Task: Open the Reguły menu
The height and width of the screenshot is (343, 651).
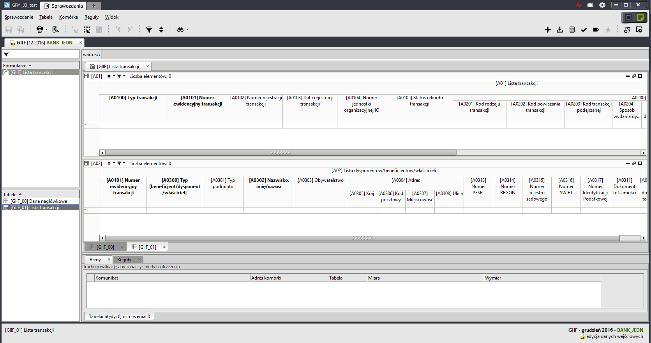Action: [x=92, y=17]
